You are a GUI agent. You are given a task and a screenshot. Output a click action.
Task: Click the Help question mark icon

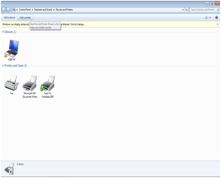point(216,18)
